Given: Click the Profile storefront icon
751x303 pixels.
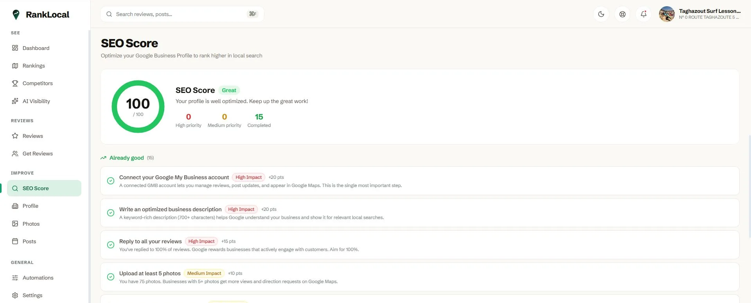Looking at the screenshot, I should tap(15, 206).
